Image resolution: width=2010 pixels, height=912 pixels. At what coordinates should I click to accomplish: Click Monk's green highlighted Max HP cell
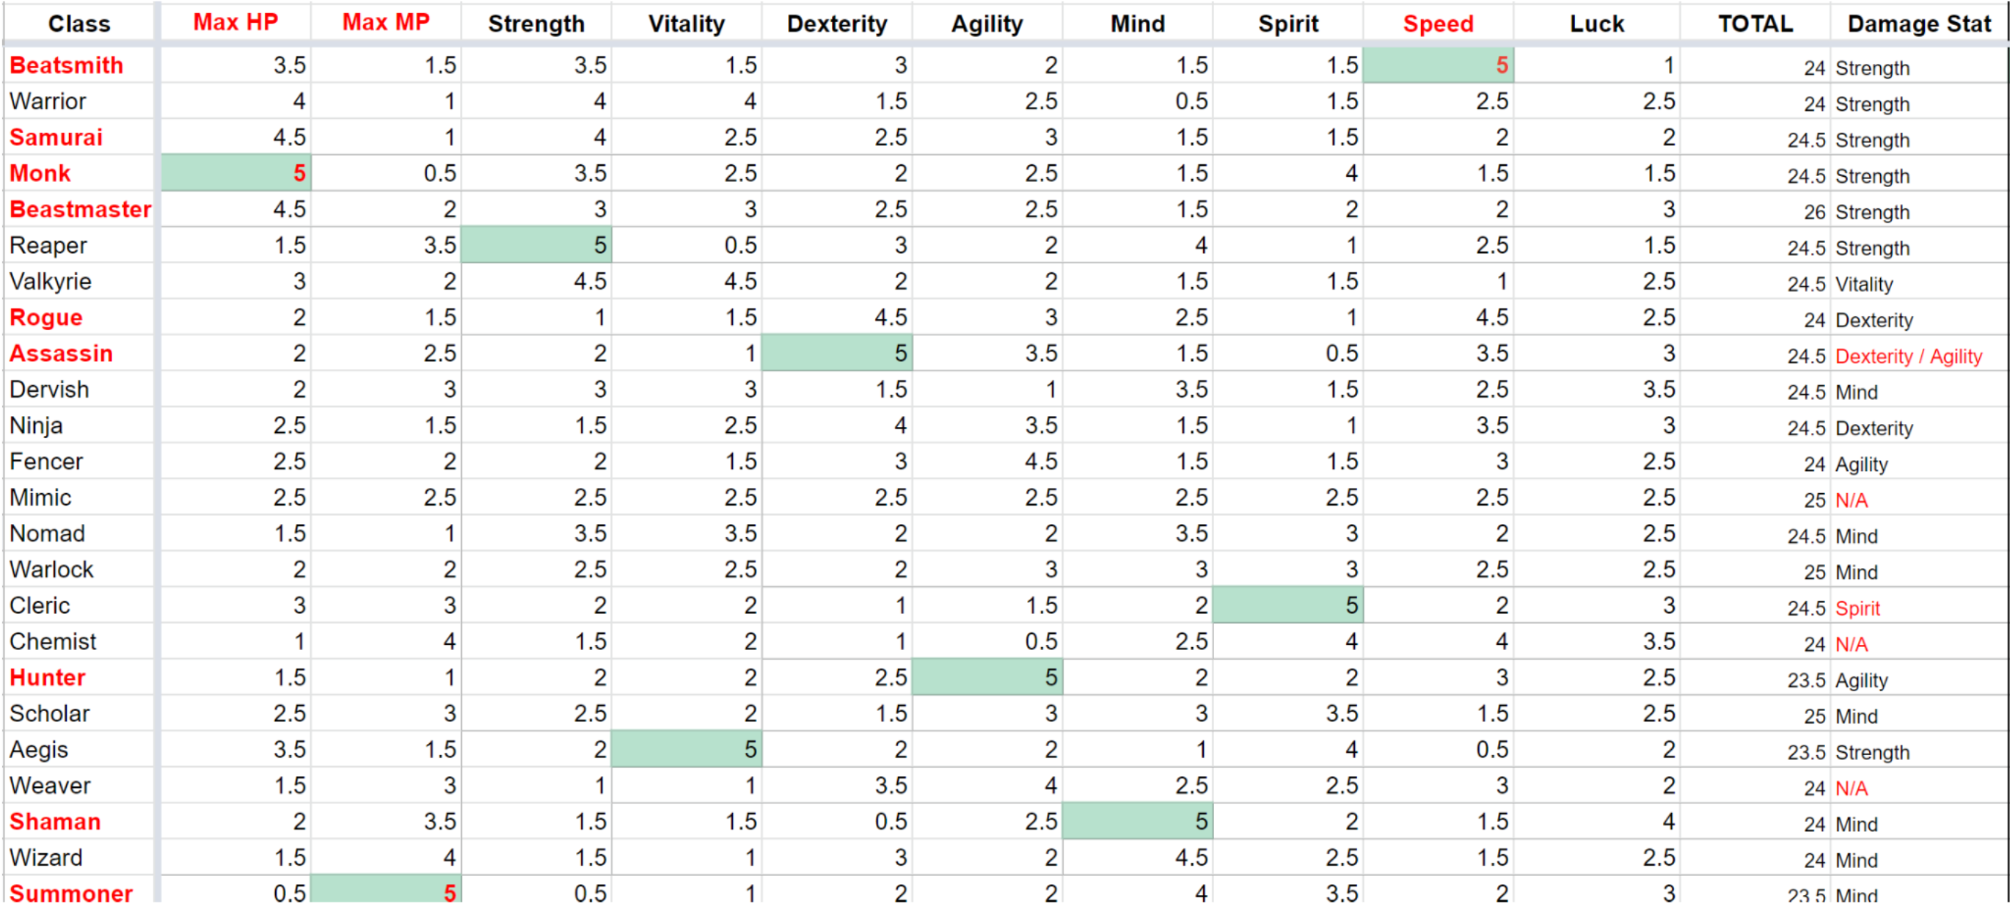[235, 173]
